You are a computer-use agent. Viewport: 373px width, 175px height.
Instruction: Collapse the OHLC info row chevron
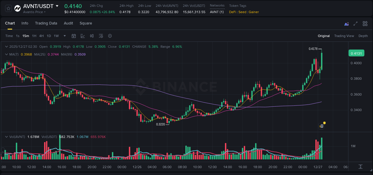coord(7,47)
